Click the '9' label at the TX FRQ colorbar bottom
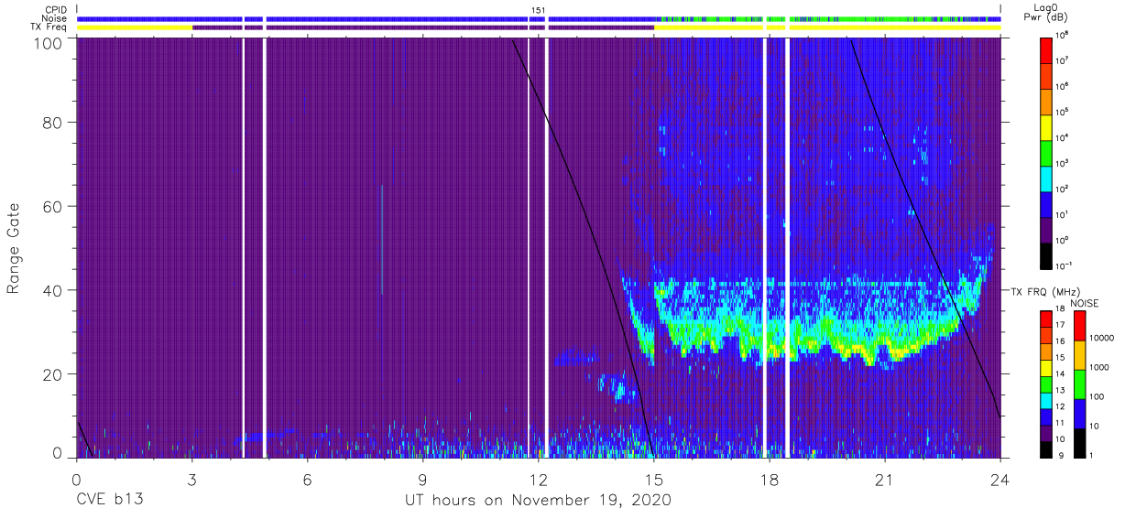This screenshot has height=519, width=1125. (x=1061, y=455)
